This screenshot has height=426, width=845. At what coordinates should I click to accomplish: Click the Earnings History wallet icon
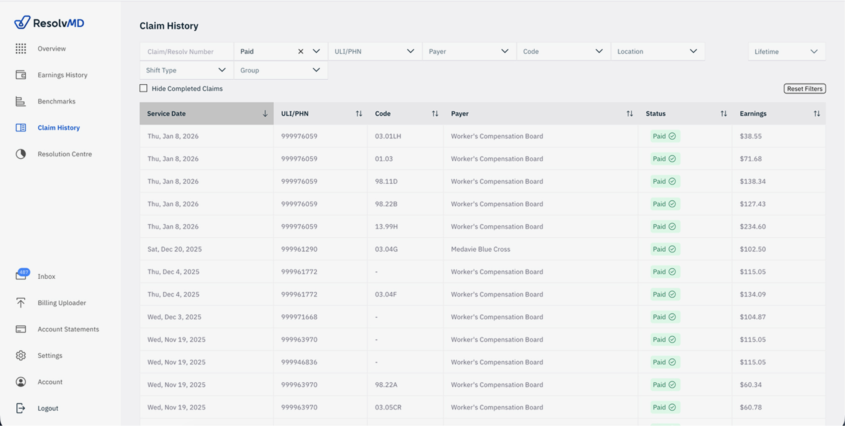point(21,75)
